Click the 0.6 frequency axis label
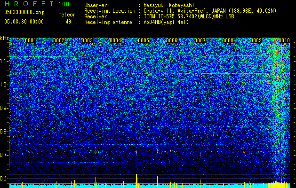The height and width of the screenshot is (188, 296). [x=4, y=179]
